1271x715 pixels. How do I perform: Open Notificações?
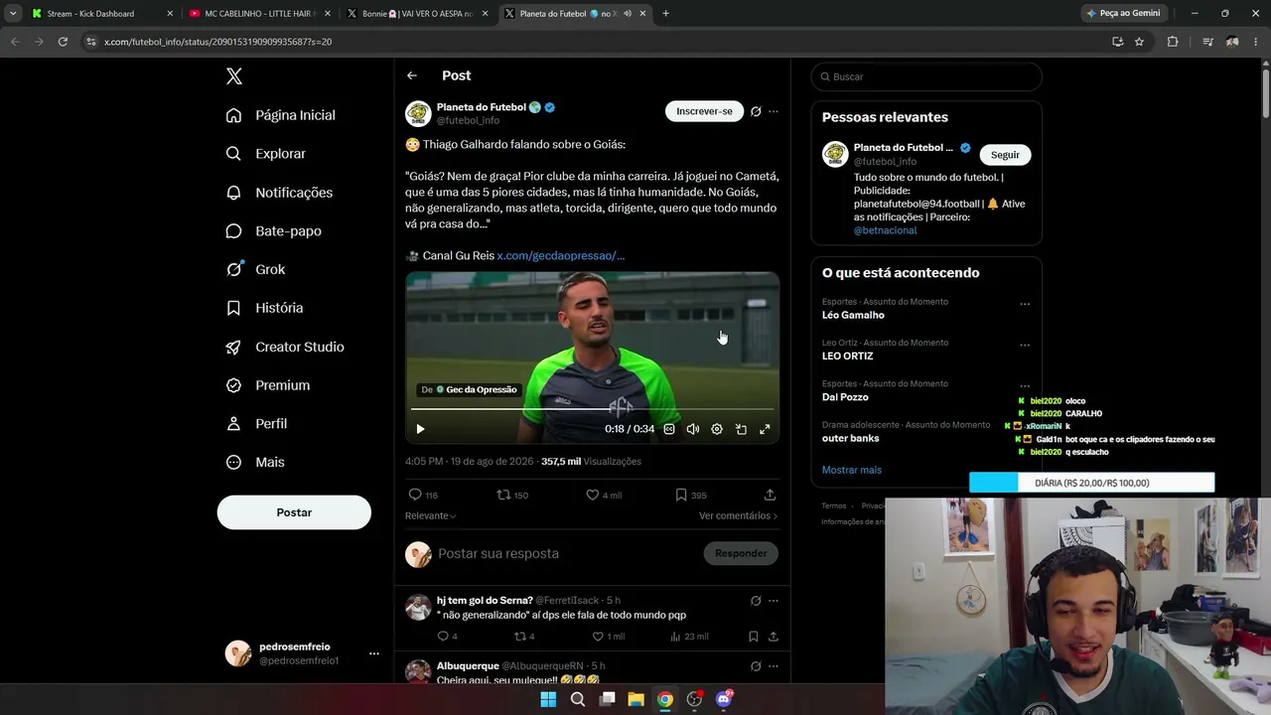(x=279, y=193)
